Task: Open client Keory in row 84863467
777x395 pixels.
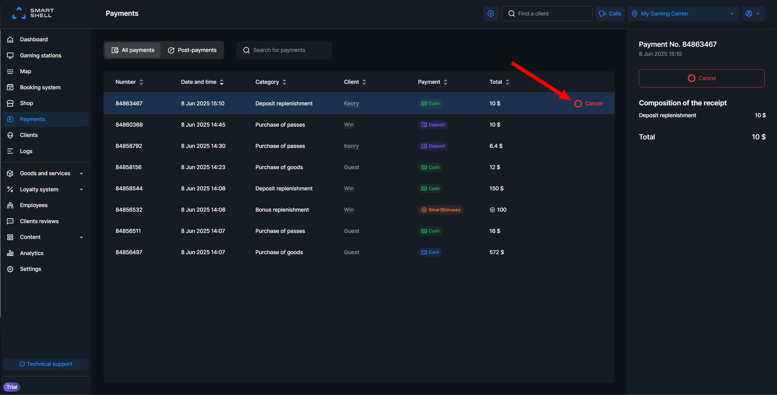Action: tap(351, 104)
